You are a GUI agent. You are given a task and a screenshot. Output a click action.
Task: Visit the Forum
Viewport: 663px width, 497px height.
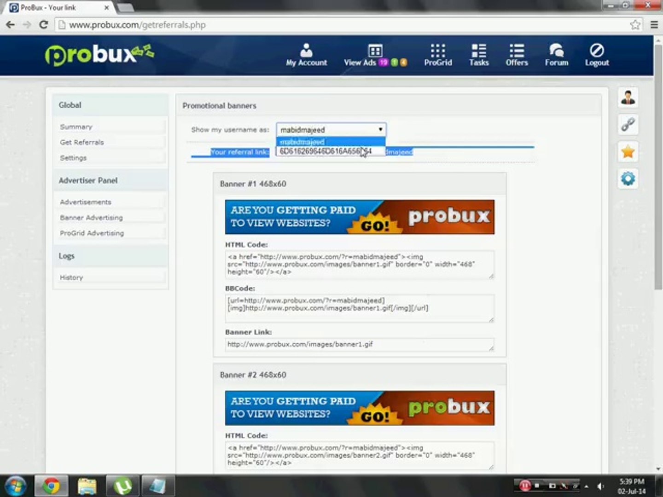click(x=556, y=55)
